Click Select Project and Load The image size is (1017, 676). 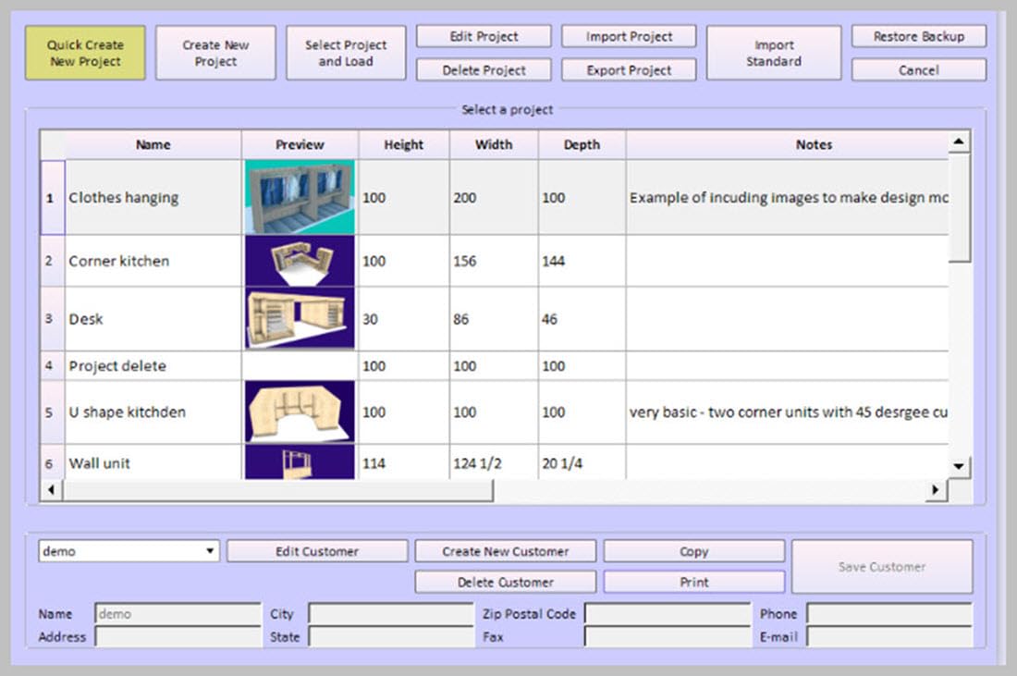(346, 53)
